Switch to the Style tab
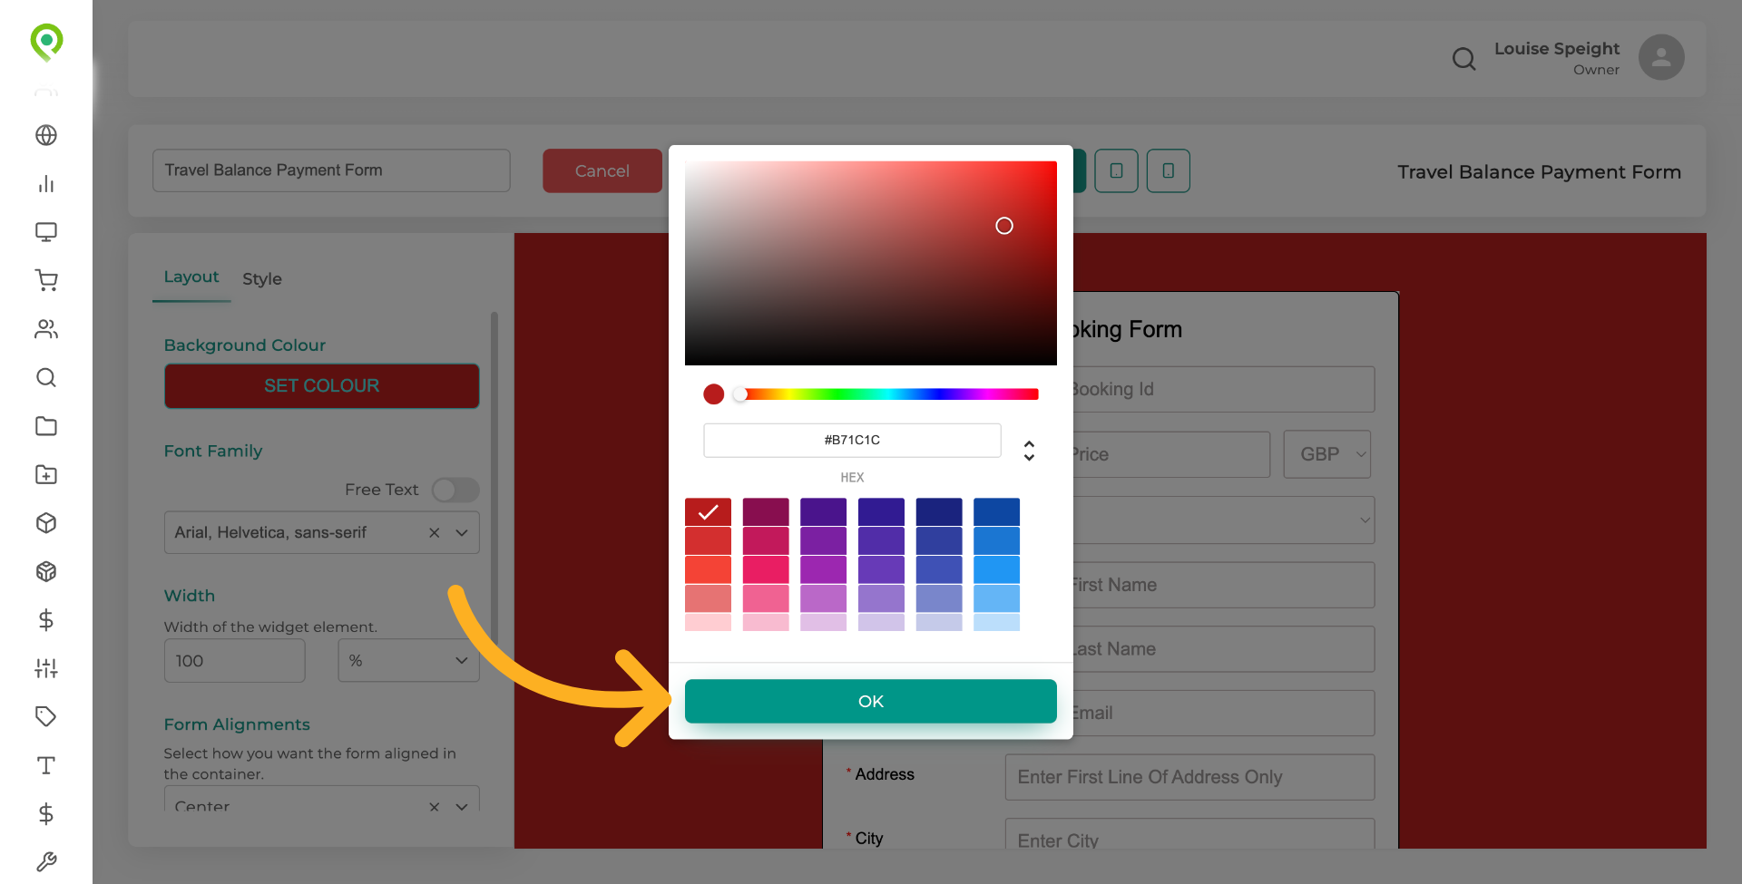Viewport: 1742px width, 884px height. click(261, 278)
